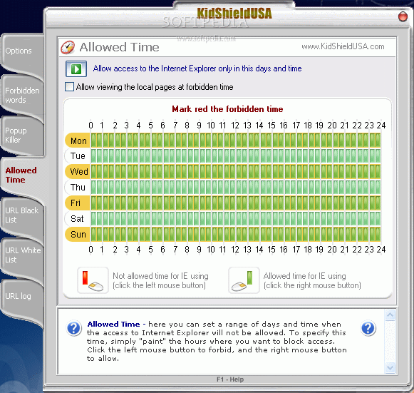The height and width of the screenshot is (393, 414).
Task: Click the green allowed-time mouse icon
Action: point(244,280)
